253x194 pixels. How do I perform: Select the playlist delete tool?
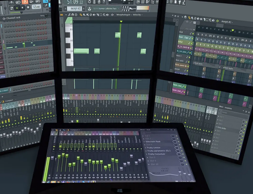(x=195, y=18)
